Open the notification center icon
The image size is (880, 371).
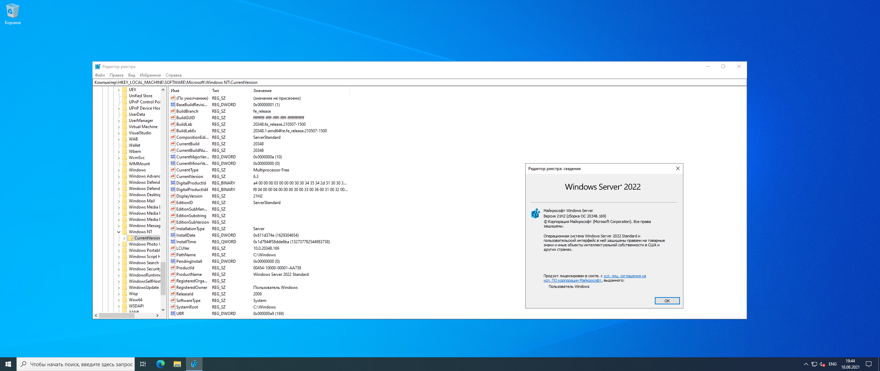pos(869,364)
